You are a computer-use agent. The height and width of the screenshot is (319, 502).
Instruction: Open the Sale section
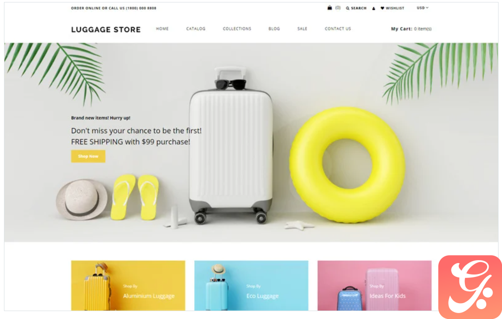(x=302, y=29)
